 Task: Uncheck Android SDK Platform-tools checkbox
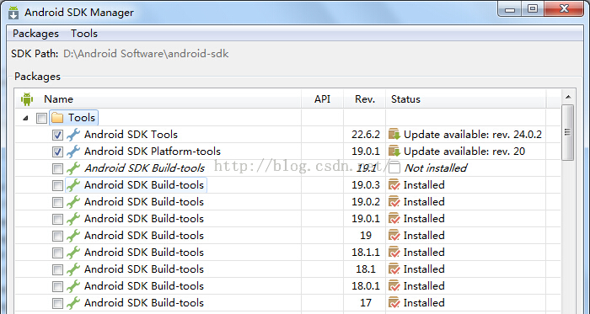tap(57, 152)
